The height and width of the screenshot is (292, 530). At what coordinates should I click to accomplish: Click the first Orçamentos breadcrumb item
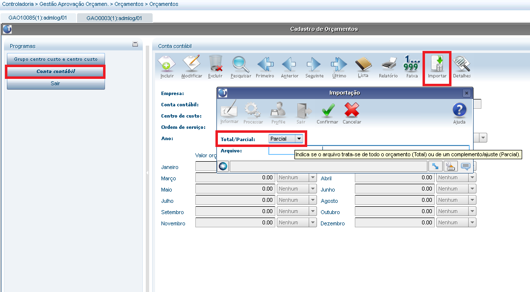129,4
